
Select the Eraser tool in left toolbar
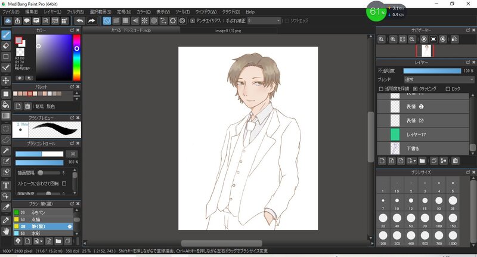[6, 45]
